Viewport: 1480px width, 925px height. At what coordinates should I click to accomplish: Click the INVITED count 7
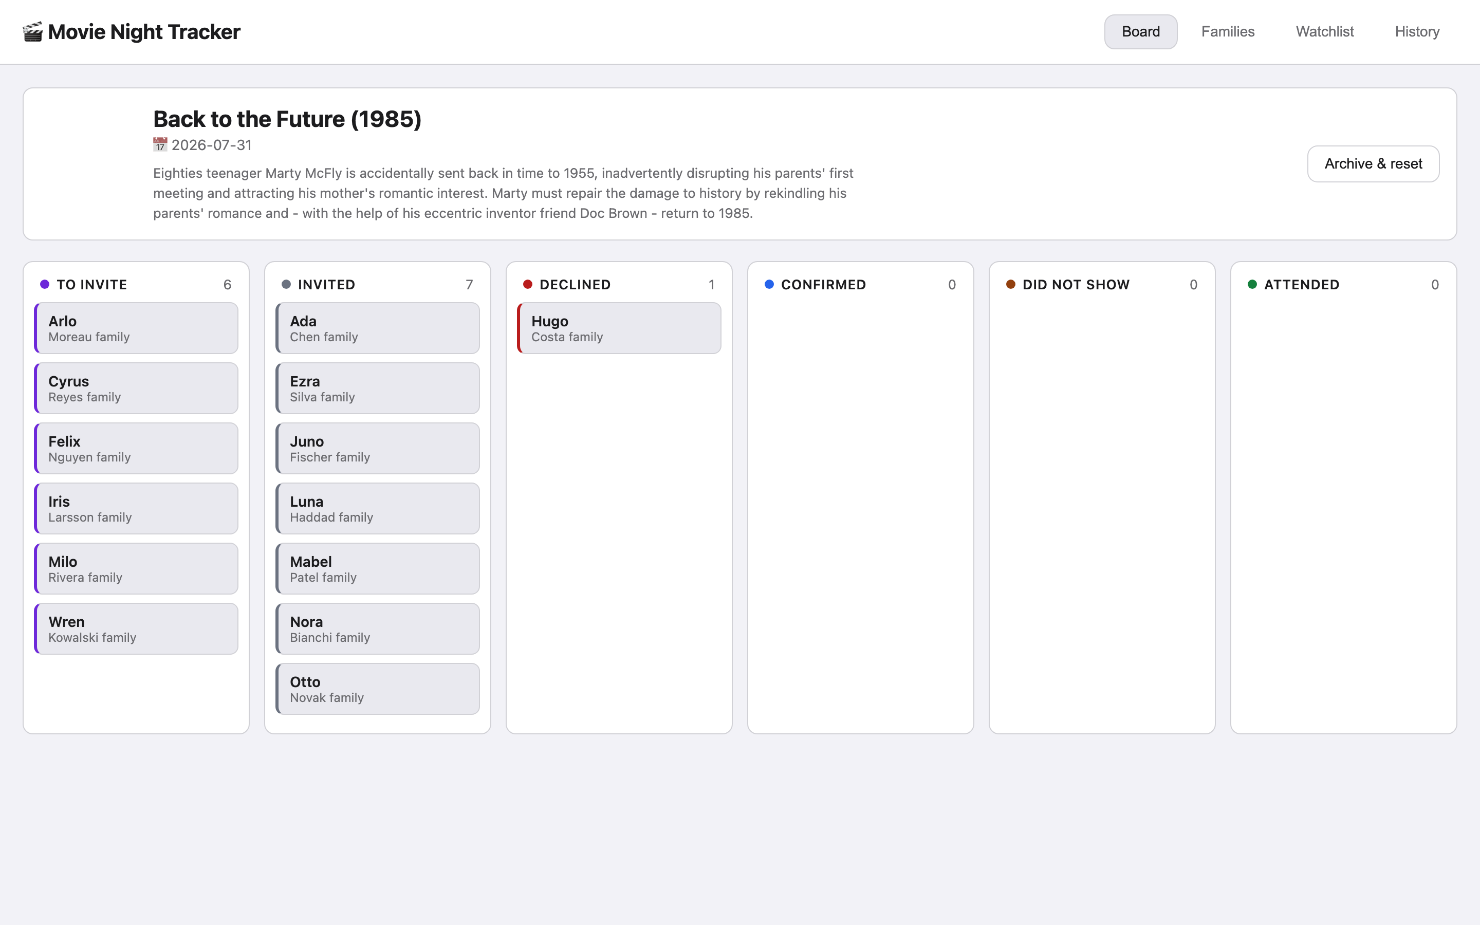(x=469, y=285)
